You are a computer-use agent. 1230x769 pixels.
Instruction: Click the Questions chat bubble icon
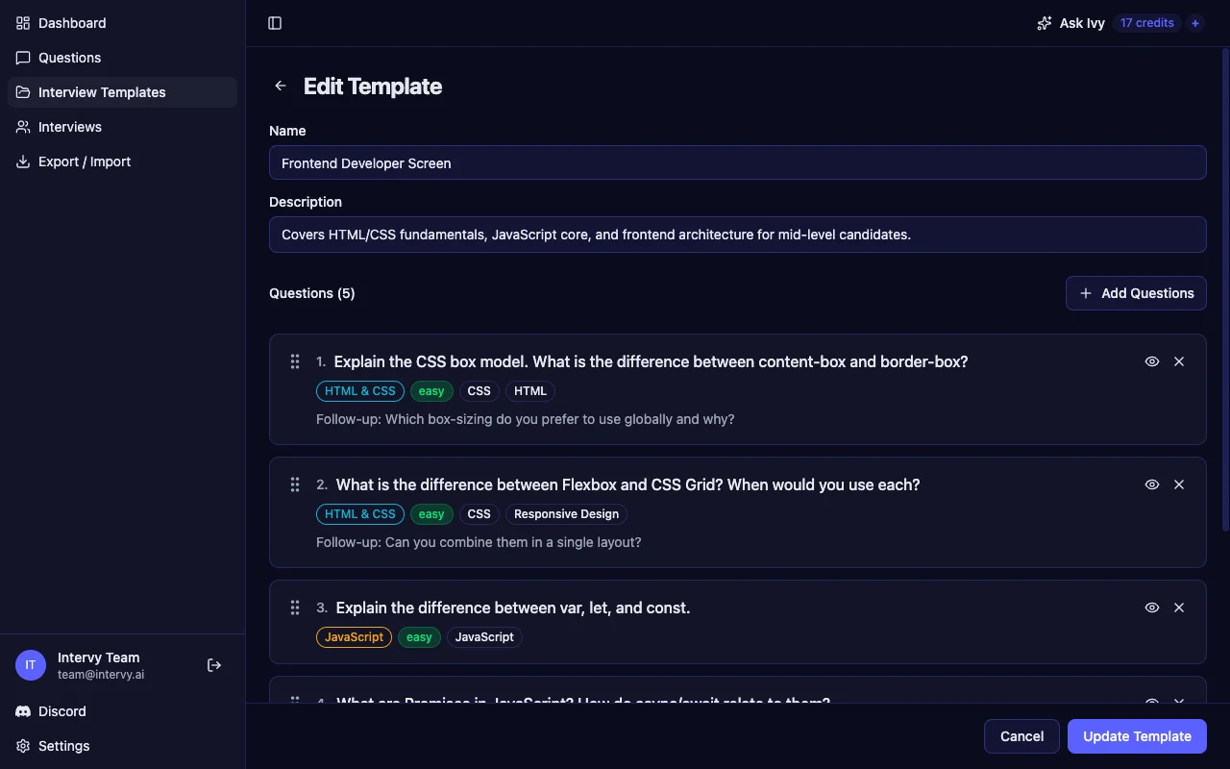(x=22, y=58)
